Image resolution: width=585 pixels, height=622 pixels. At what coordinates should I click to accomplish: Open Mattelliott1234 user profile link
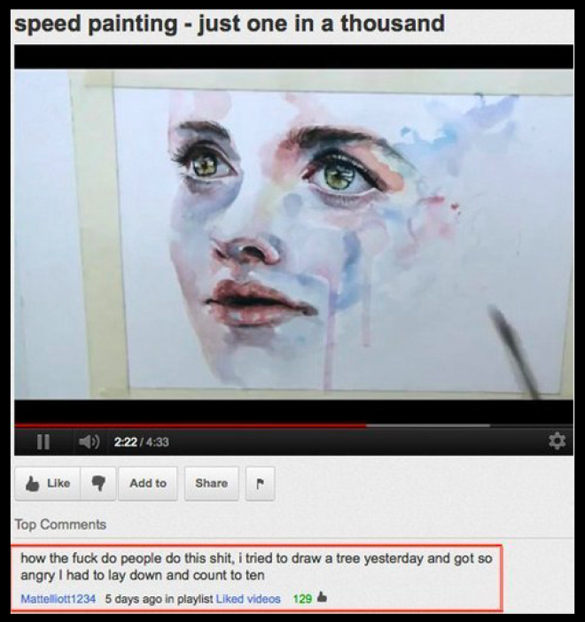[x=58, y=599]
